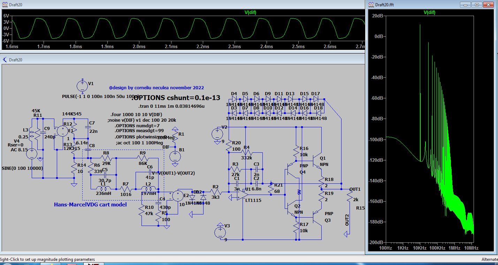Select the E2 controlled source symbol
The image size is (498, 265).
pos(178,196)
